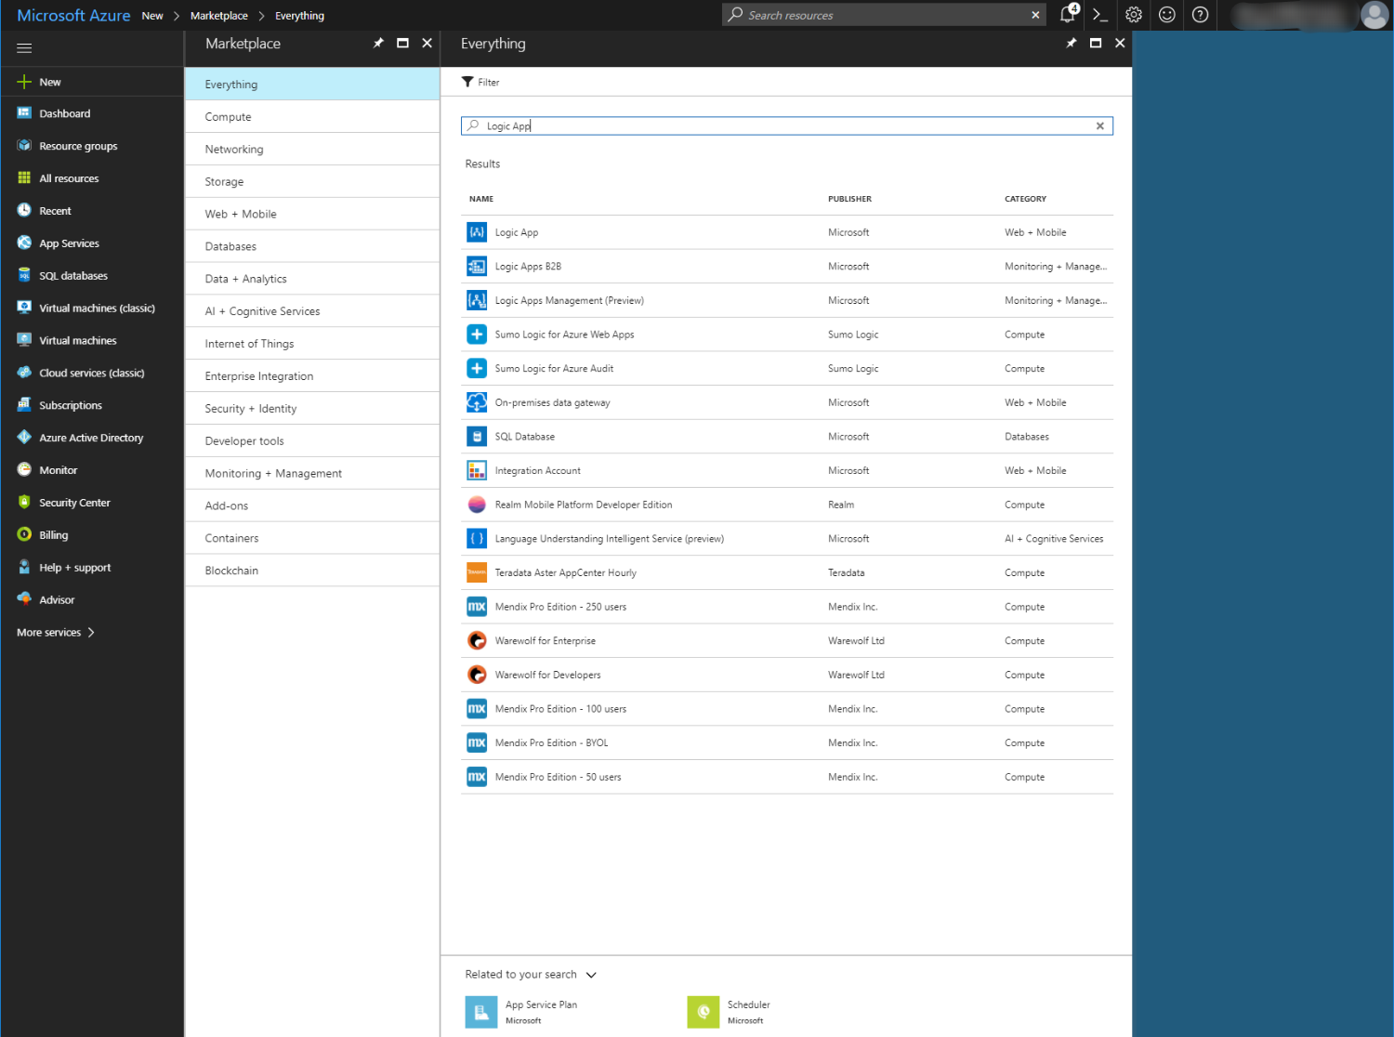This screenshot has width=1394, height=1037.
Task: Open the Filter button in Everything blade
Action: coord(480,83)
